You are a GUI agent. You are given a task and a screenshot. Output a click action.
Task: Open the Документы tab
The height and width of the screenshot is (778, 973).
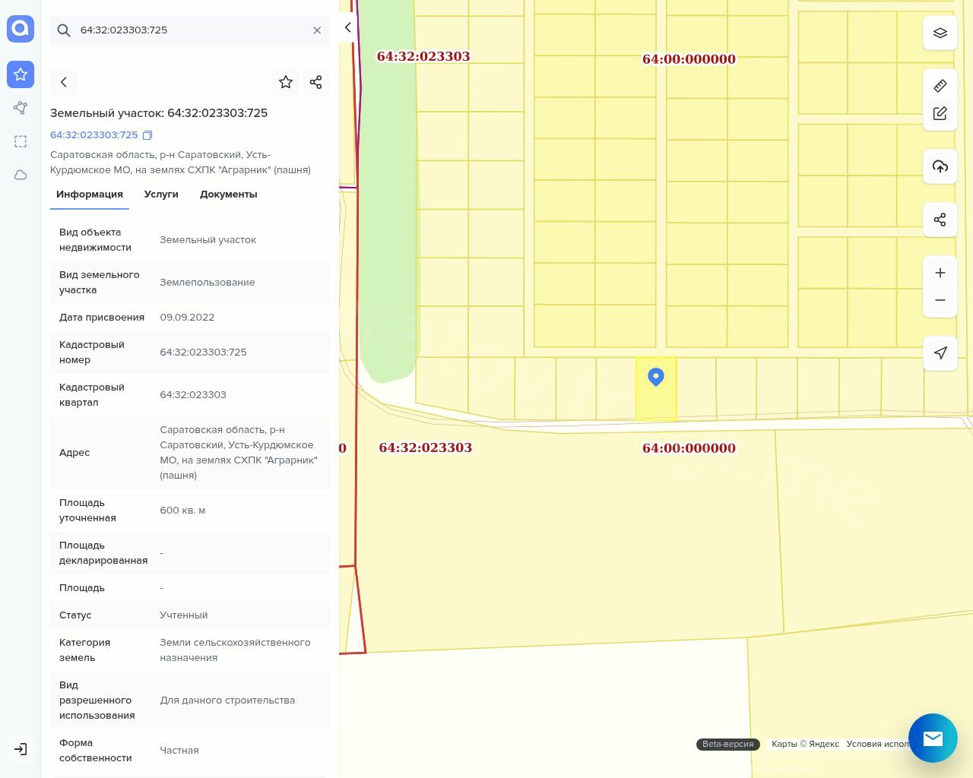[228, 194]
